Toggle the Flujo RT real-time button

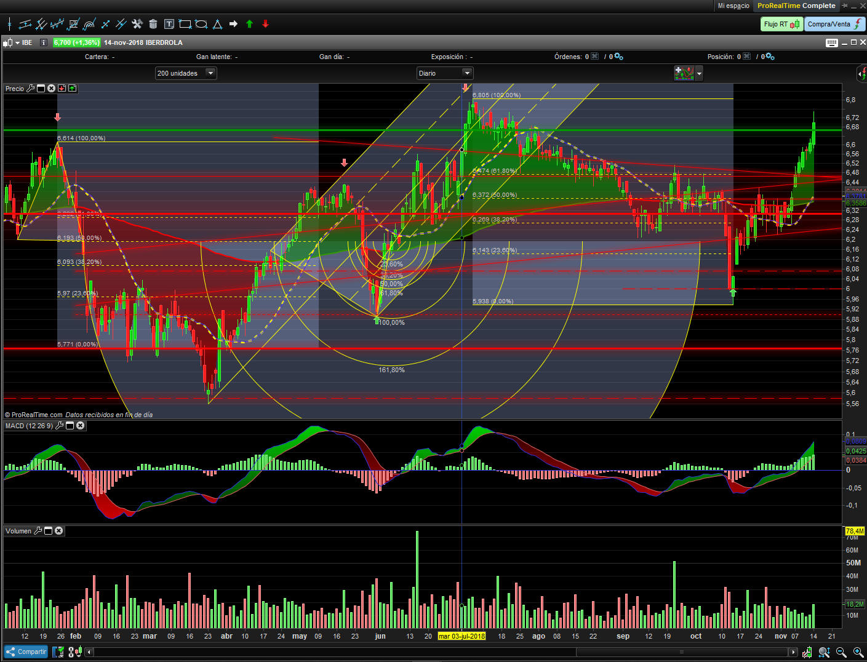click(781, 24)
